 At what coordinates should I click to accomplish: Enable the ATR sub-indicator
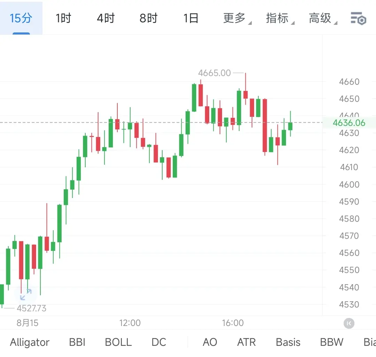tap(246, 342)
